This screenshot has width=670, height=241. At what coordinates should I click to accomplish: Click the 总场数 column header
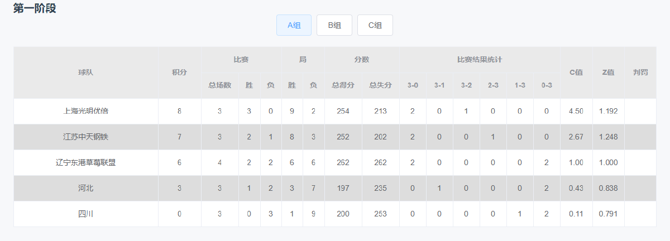coord(219,85)
